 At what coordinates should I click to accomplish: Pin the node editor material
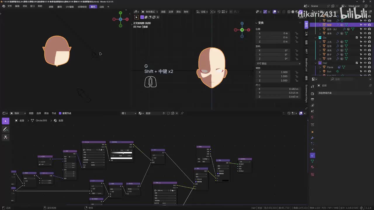point(182,113)
